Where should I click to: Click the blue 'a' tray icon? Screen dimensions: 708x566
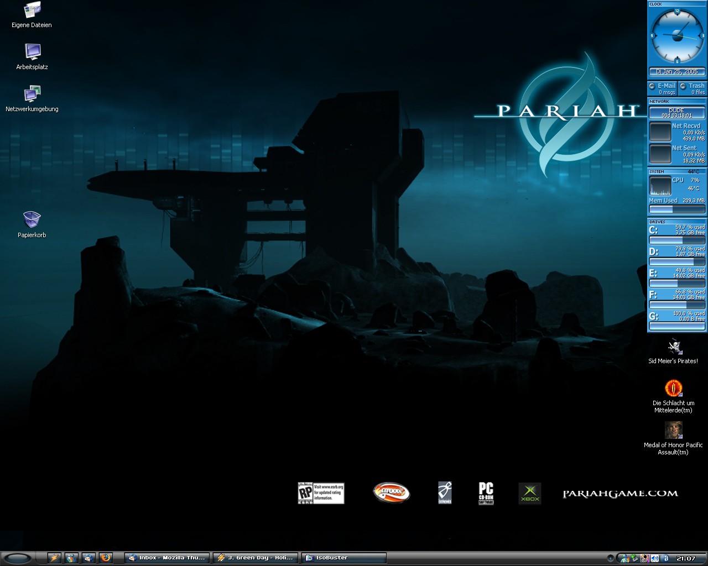point(665,558)
